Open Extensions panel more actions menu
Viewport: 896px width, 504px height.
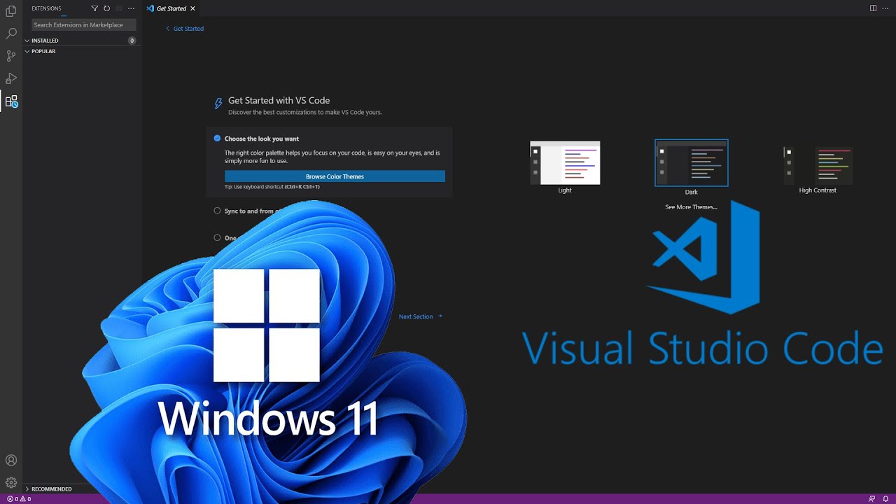tap(131, 8)
